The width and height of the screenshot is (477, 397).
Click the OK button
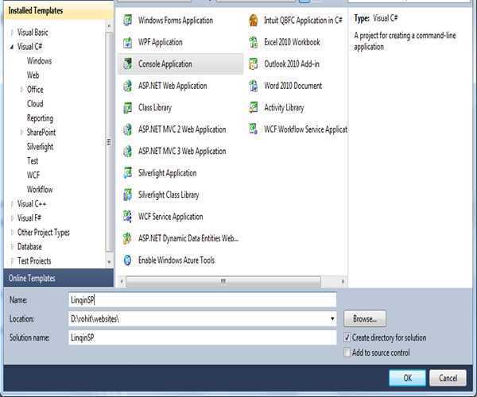(x=407, y=378)
